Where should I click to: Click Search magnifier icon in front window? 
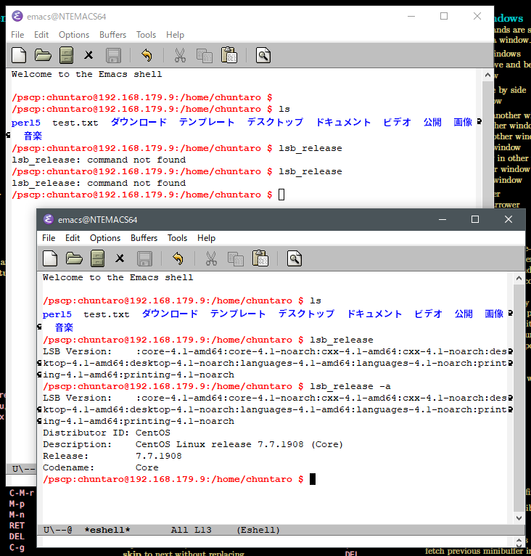point(295,258)
